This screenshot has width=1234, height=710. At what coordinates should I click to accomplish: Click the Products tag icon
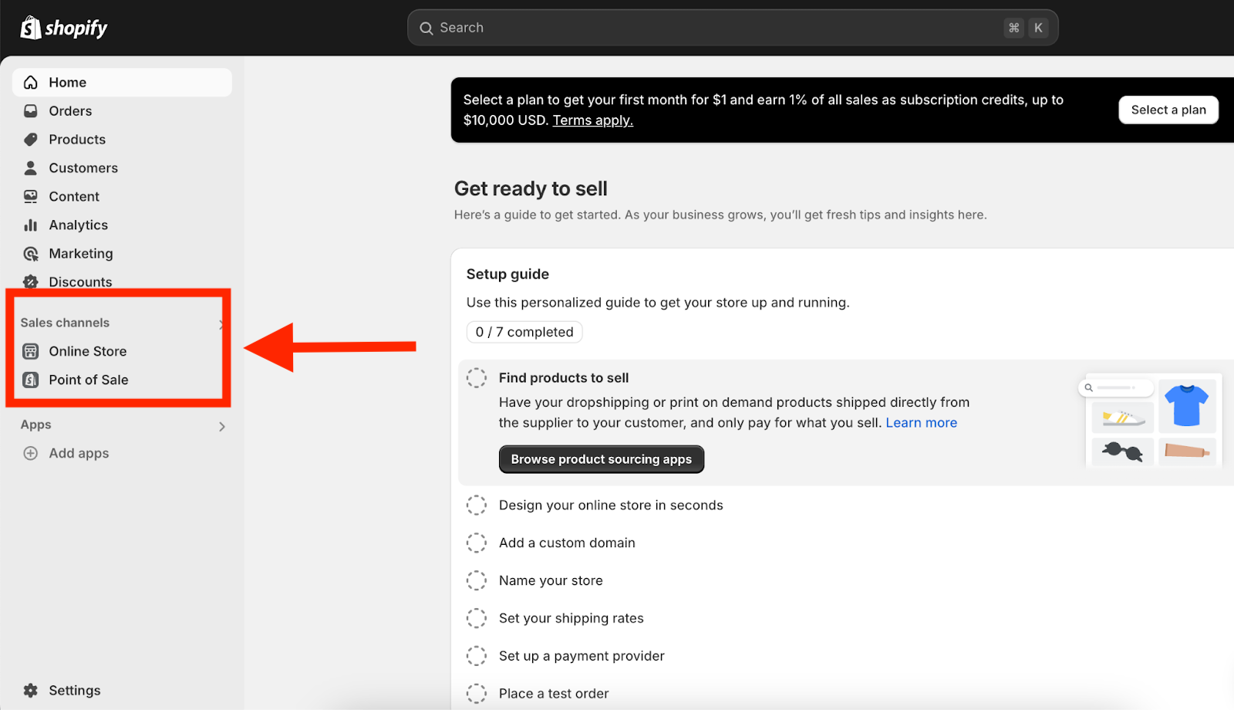click(x=31, y=140)
